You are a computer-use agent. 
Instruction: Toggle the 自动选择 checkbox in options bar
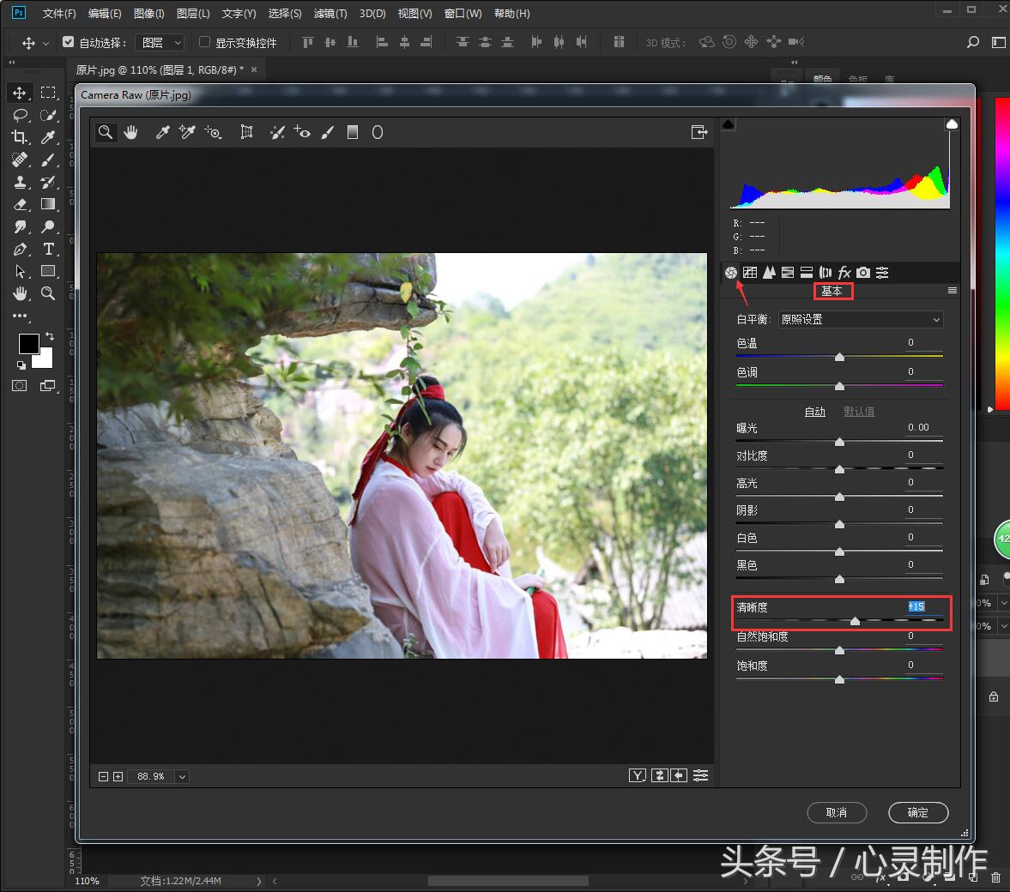click(69, 41)
